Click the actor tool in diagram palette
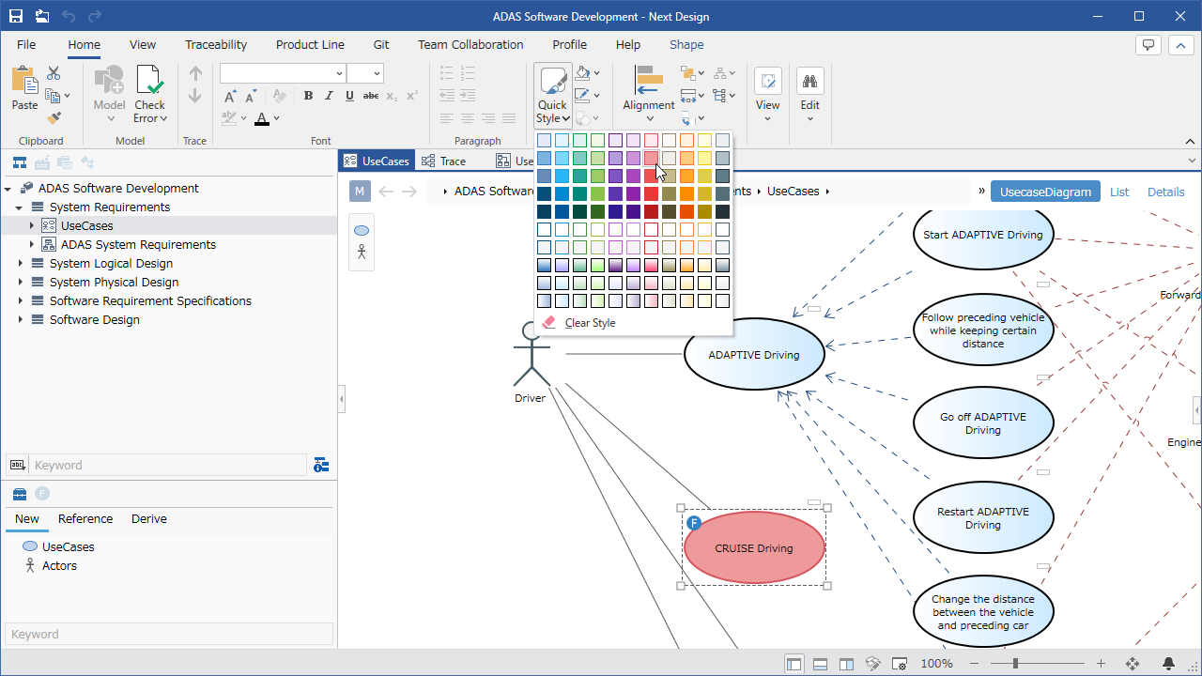This screenshot has width=1202, height=676. pos(362,252)
